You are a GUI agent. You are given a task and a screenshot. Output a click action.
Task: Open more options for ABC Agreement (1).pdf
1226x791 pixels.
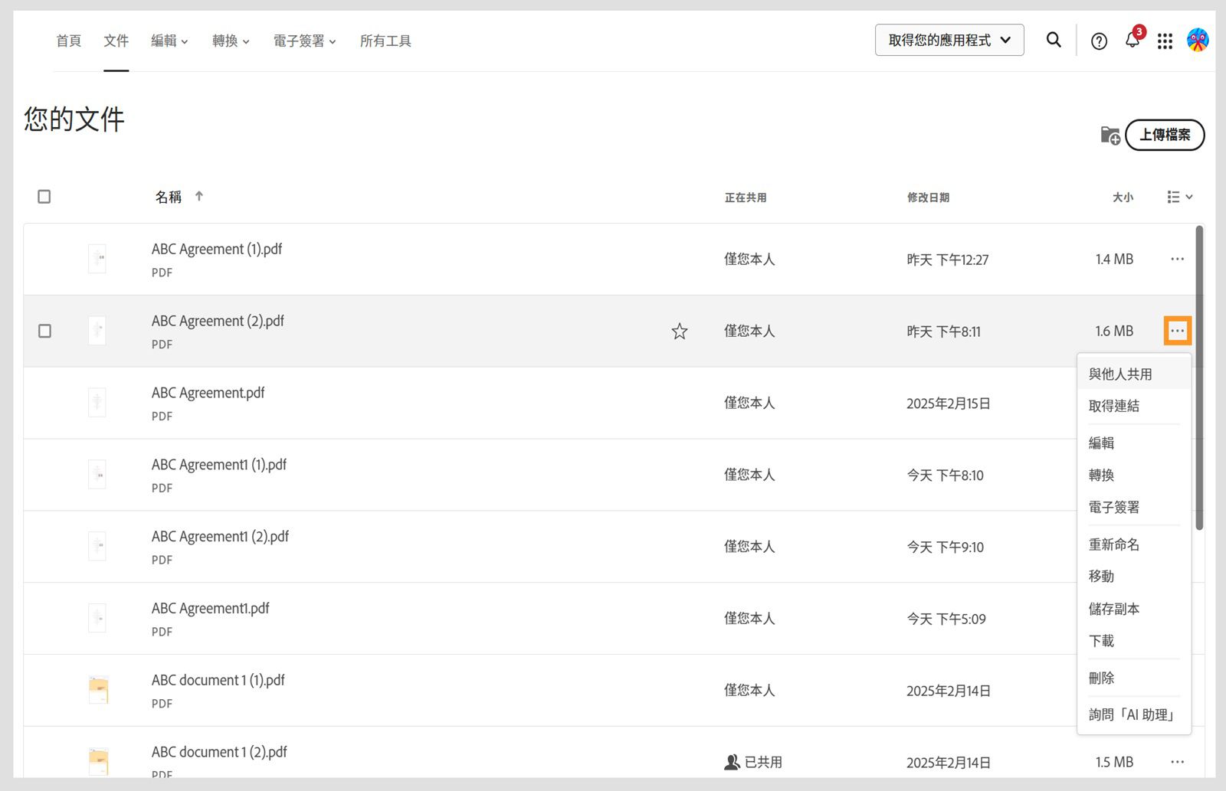click(x=1177, y=260)
